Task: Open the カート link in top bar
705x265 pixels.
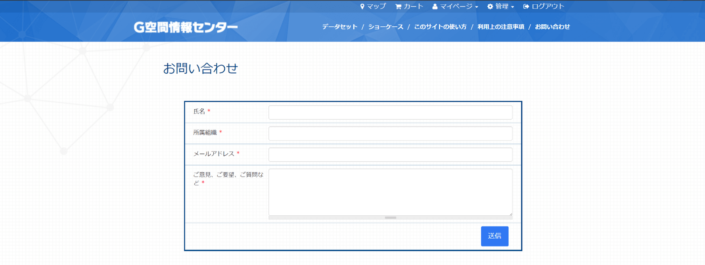Action: (413, 6)
